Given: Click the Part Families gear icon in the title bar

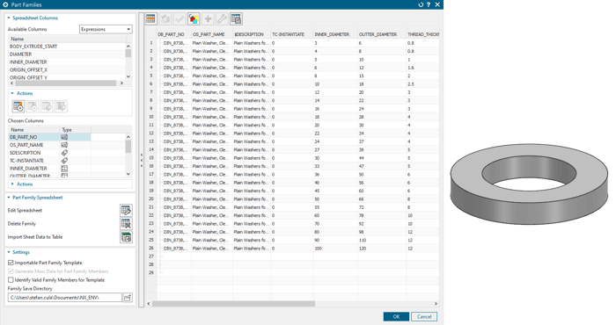Looking at the screenshot, I should tap(5, 4).
